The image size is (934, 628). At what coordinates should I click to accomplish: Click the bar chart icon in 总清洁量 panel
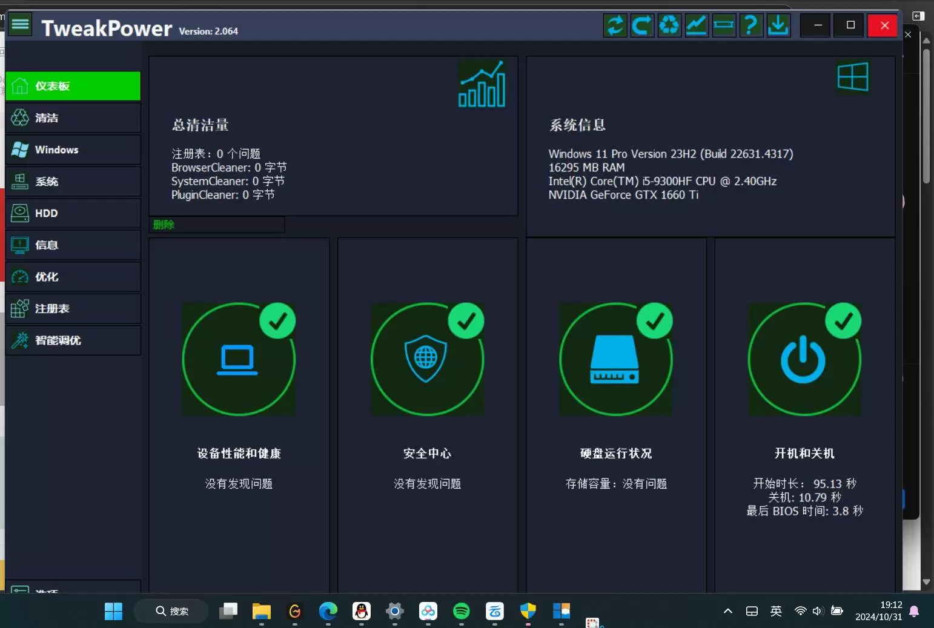(482, 84)
